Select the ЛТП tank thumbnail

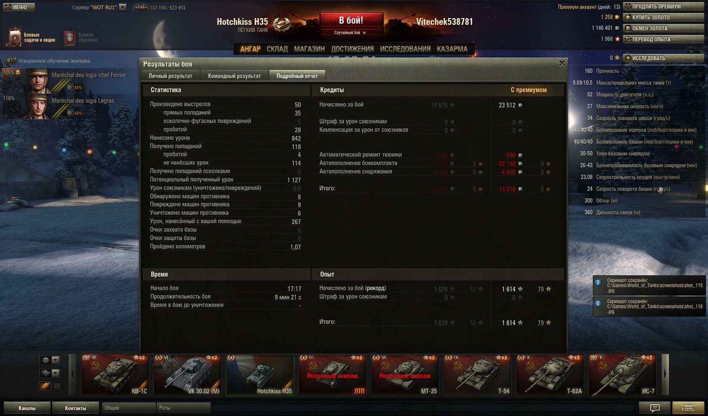[x=333, y=375]
